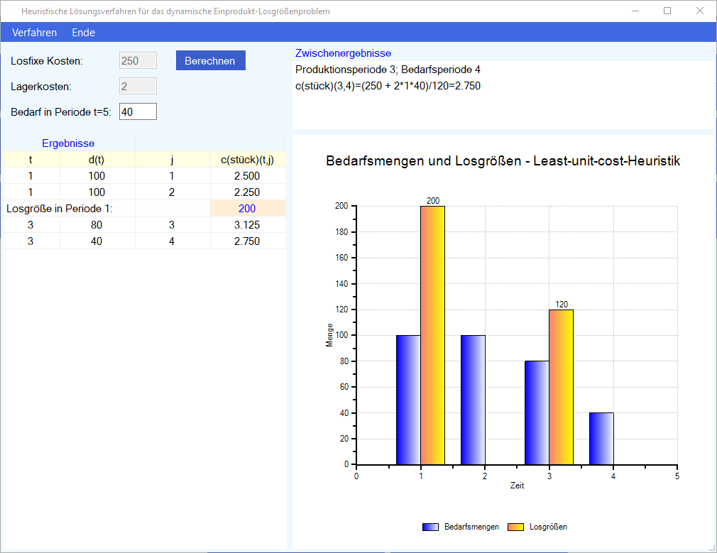
Task: Click the d(t) column header
Action: tap(97, 160)
